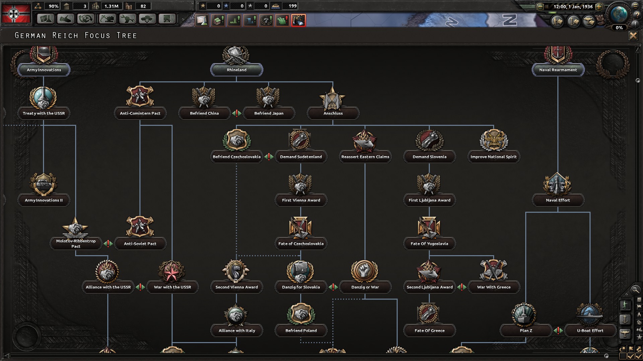Open the Production wrench menu
This screenshot has width=643, height=361.
(127, 19)
